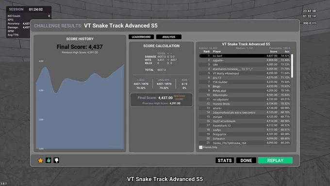
Task: Select fireguyrox leaderboard entry
Action: coord(245,134)
